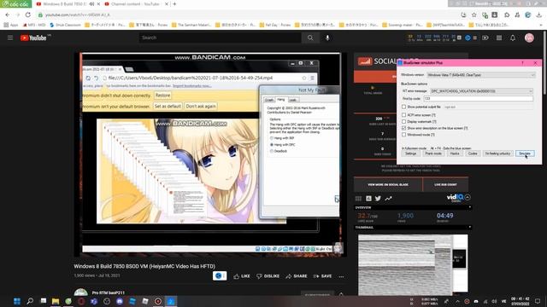Open the browser downloads arrow icon
The width and height of the screenshot is (547, 307).
[539, 15]
